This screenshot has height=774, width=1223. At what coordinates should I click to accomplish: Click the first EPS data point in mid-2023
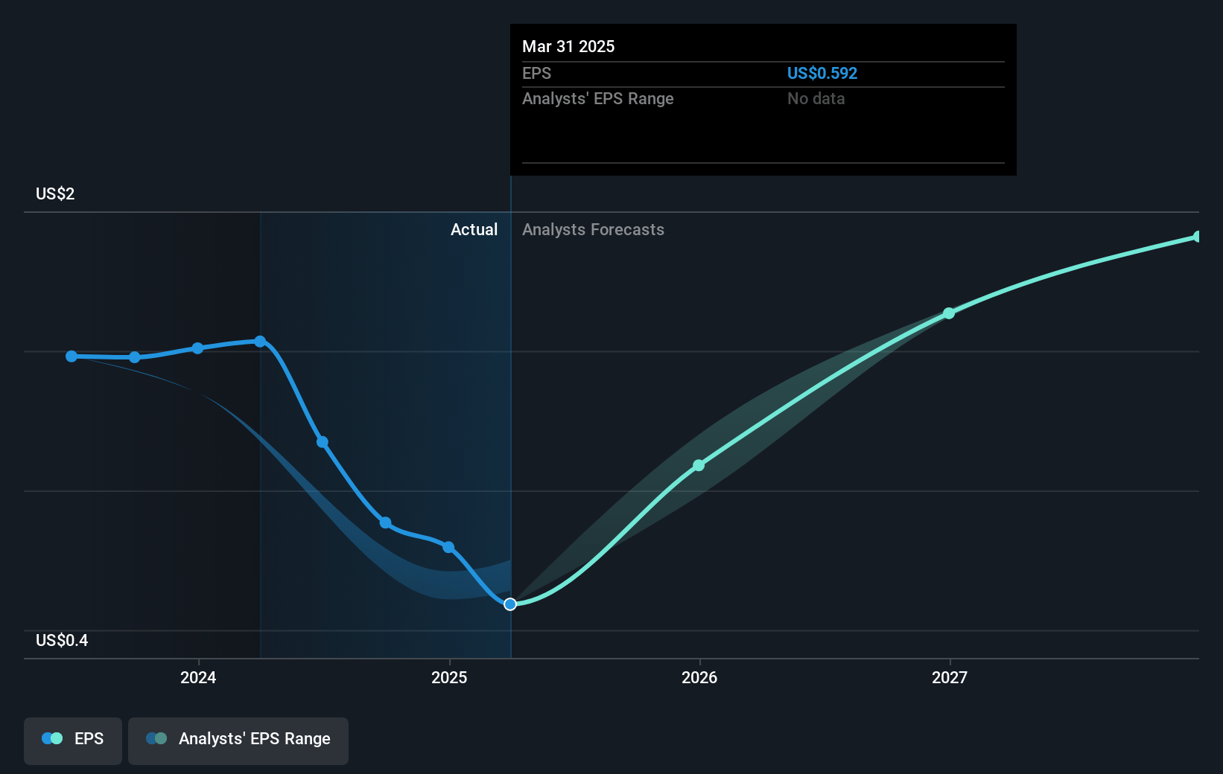72,356
